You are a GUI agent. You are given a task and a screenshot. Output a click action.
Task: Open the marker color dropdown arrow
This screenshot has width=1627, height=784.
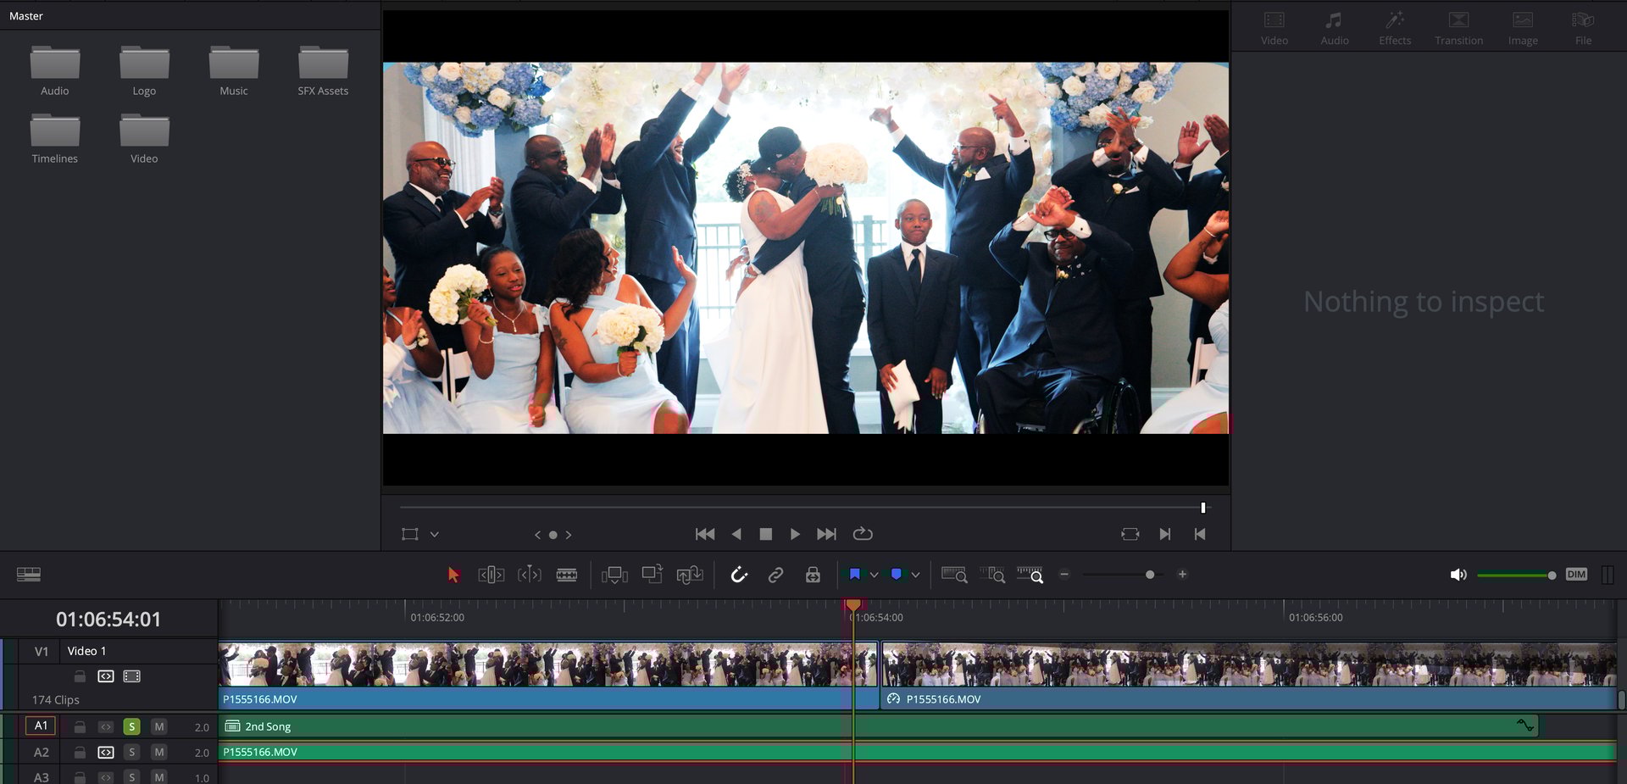click(915, 575)
